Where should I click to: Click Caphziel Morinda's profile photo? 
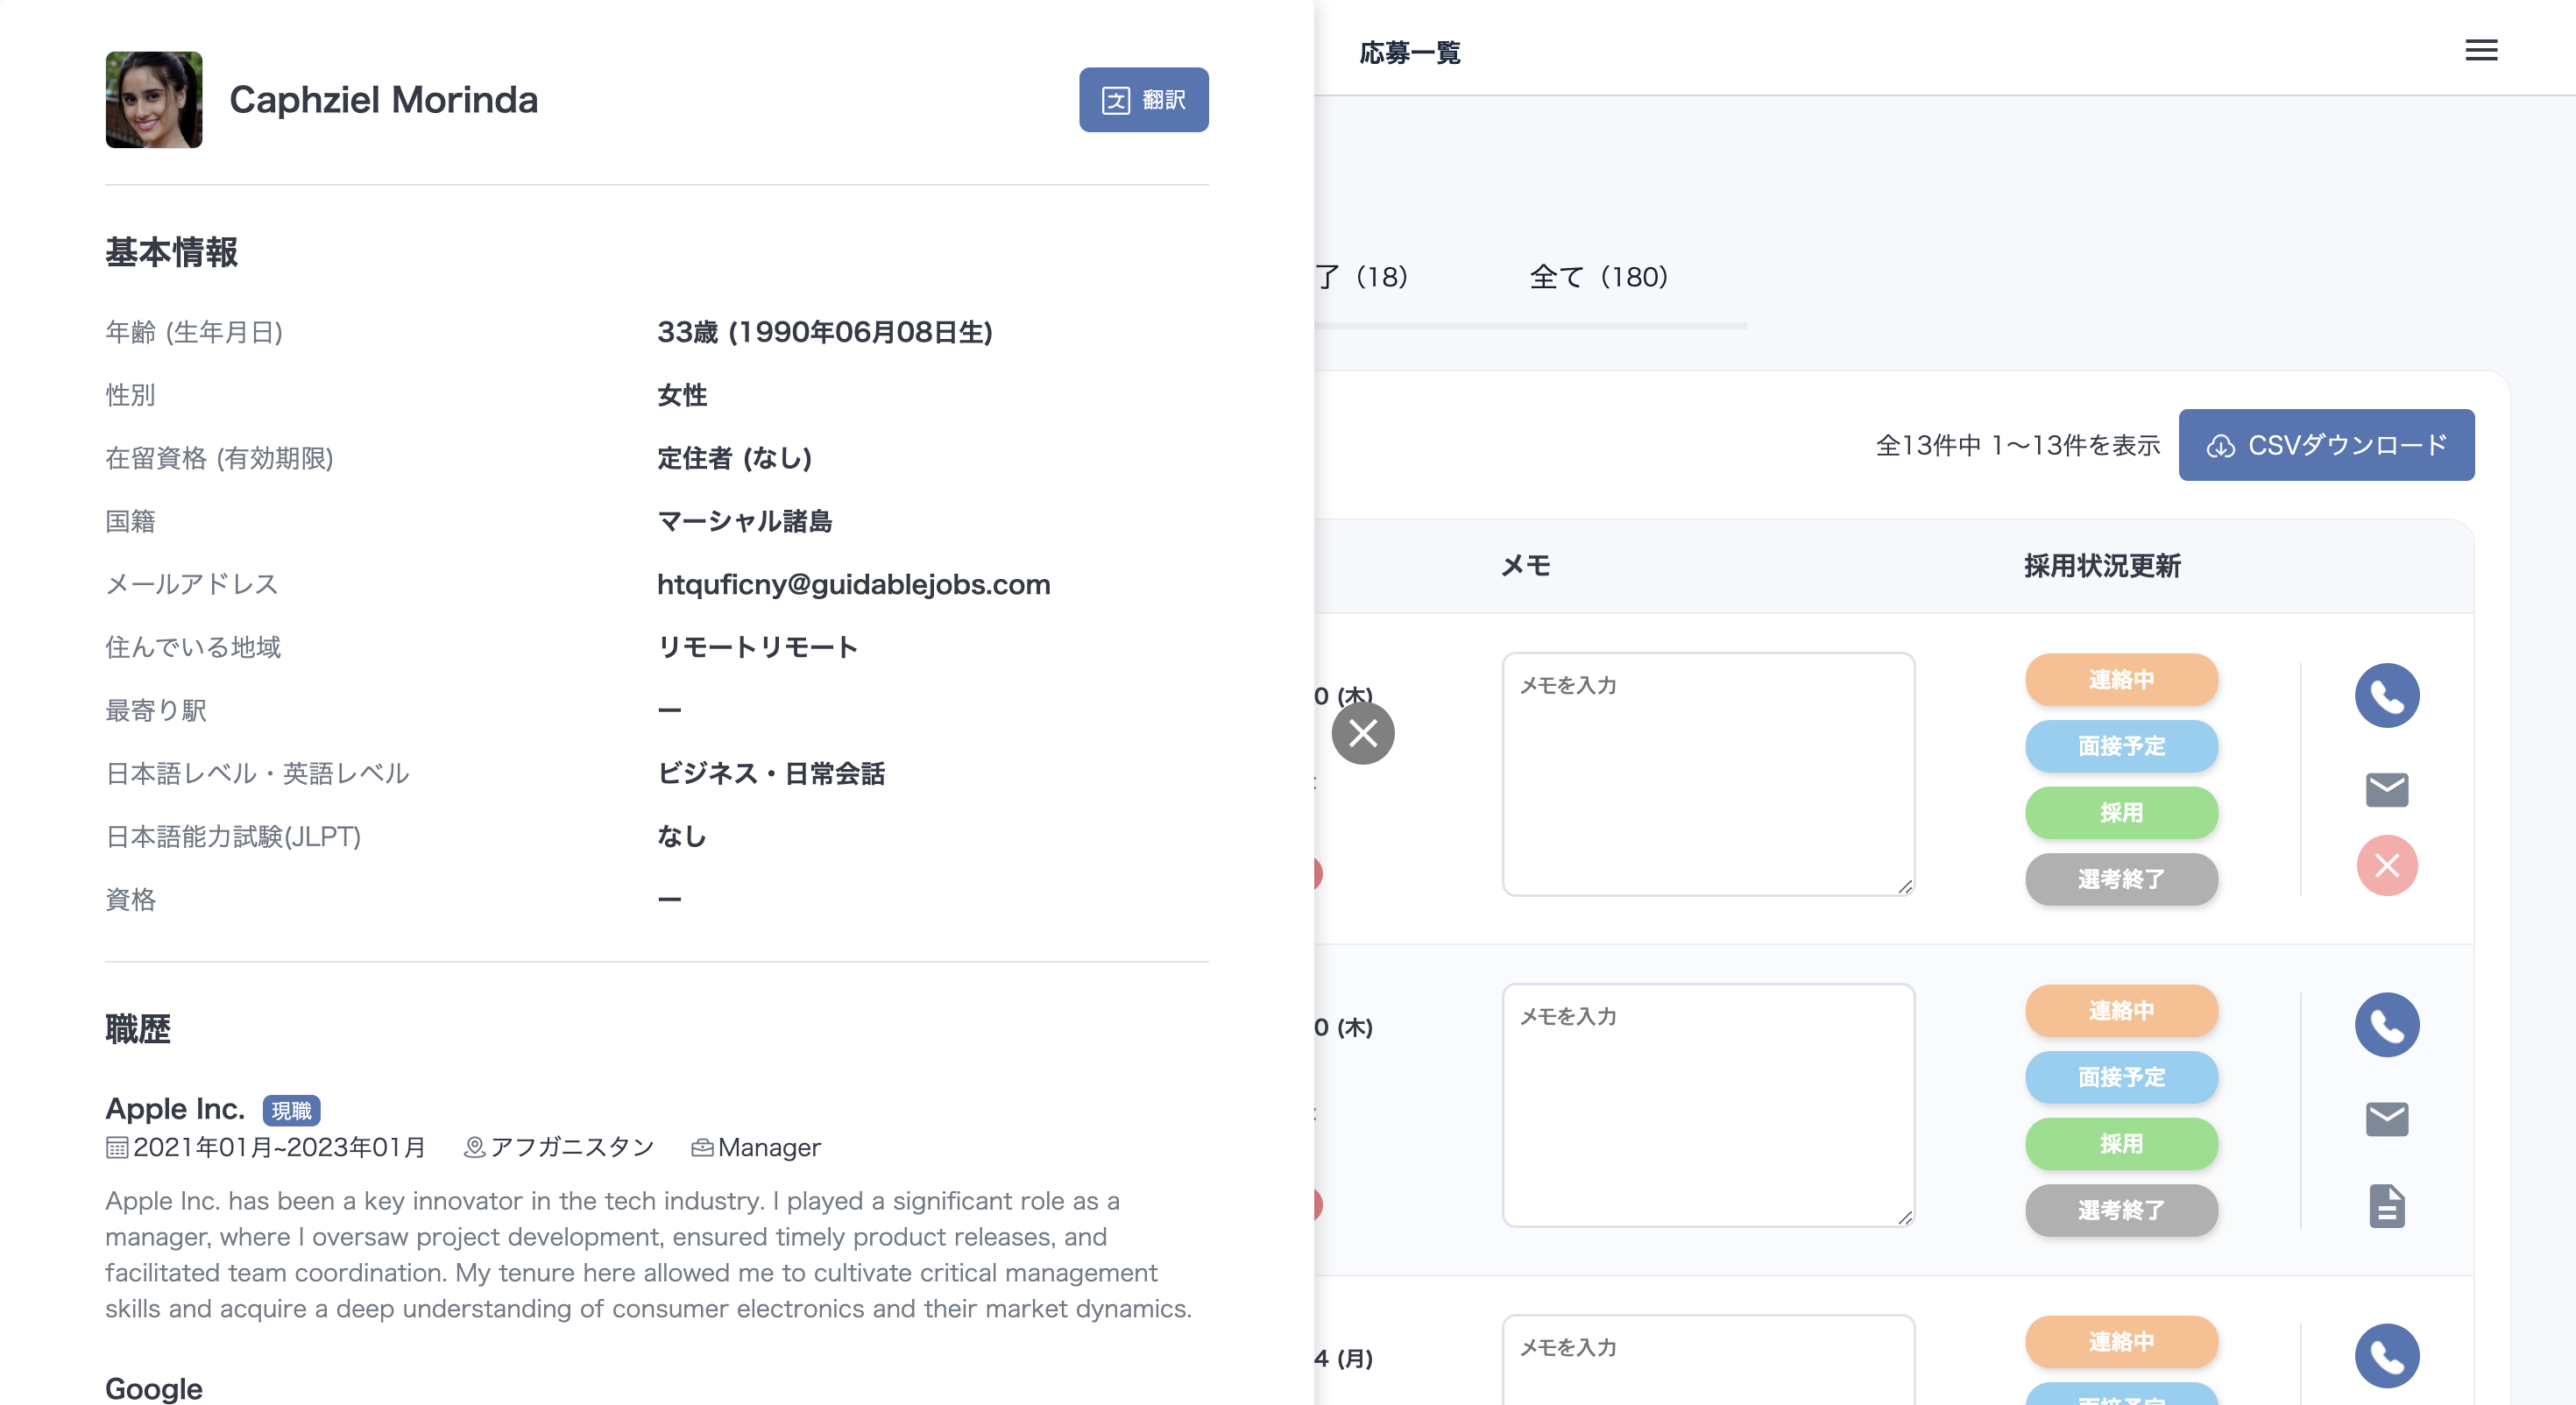[x=154, y=100]
